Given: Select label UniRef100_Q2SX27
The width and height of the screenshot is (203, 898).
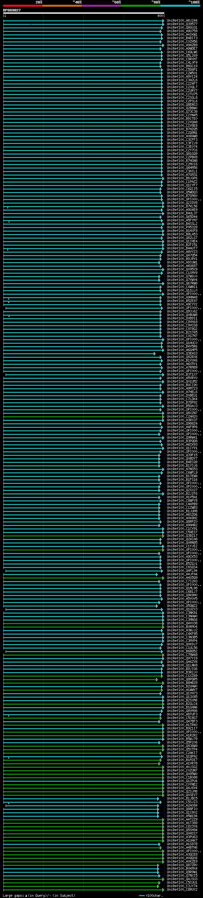Looking at the screenshot, I should click(x=182, y=490).
